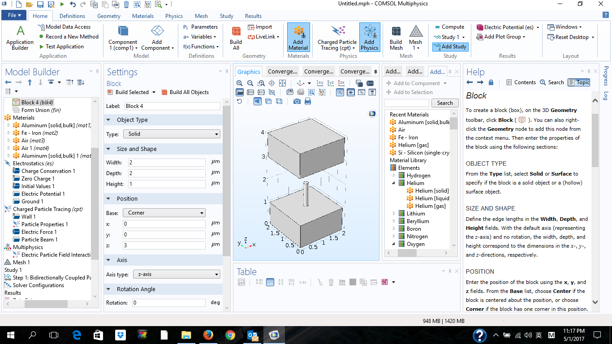612x344 pixels.
Task: Switch to the Results ribbon tab
Action: point(253,16)
